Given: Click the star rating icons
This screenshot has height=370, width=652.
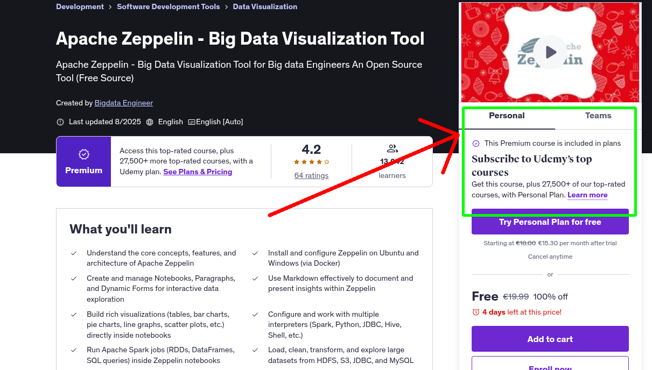Looking at the screenshot, I should click(x=311, y=162).
